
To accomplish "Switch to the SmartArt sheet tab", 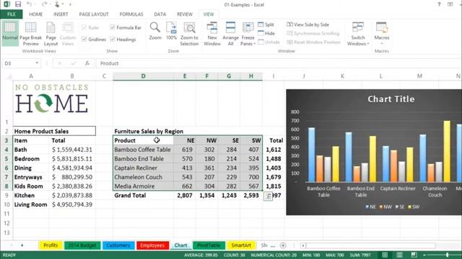I will [241, 245].
